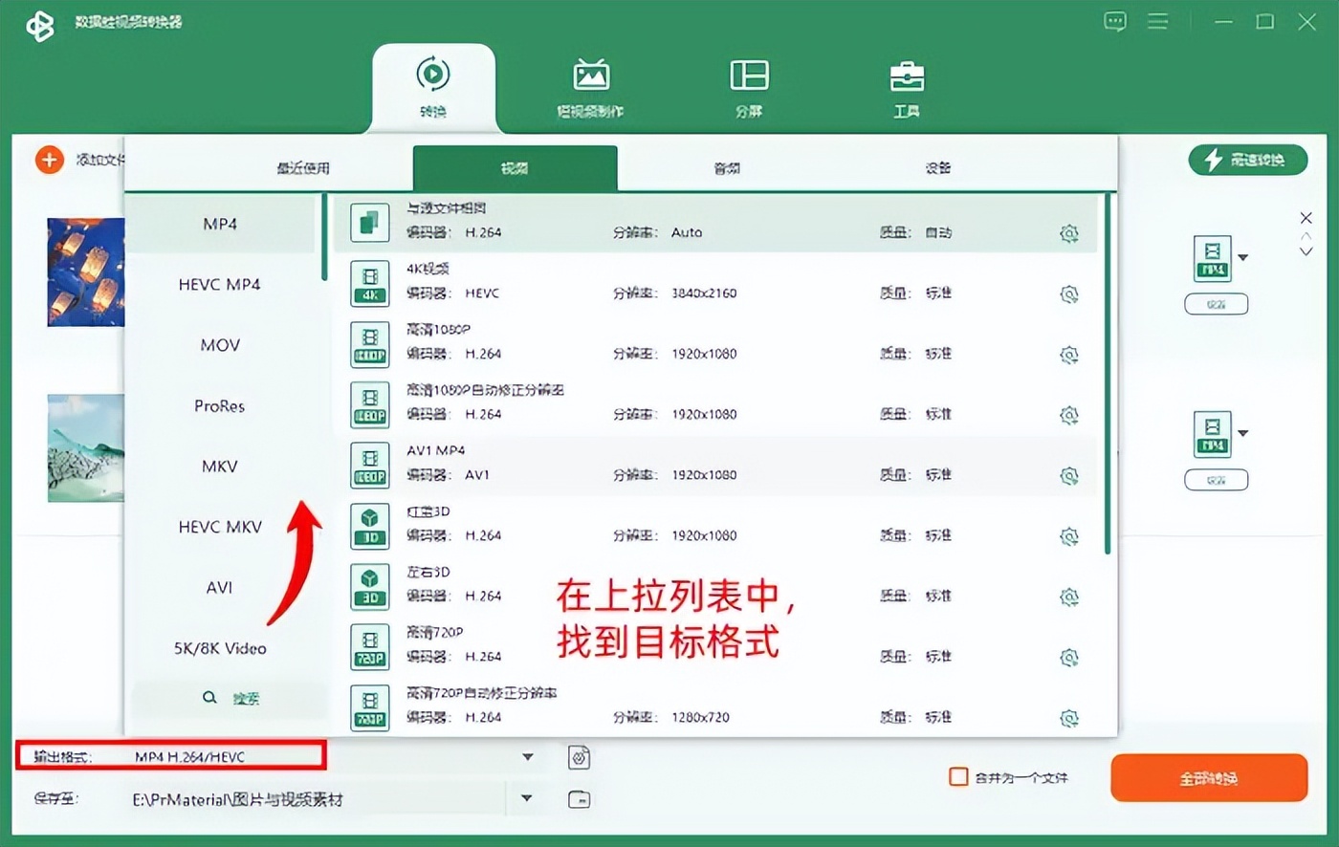Open gear settings for the AV1 MP4 preset
Screen dimensions: 1339x847
point(1070,475)
